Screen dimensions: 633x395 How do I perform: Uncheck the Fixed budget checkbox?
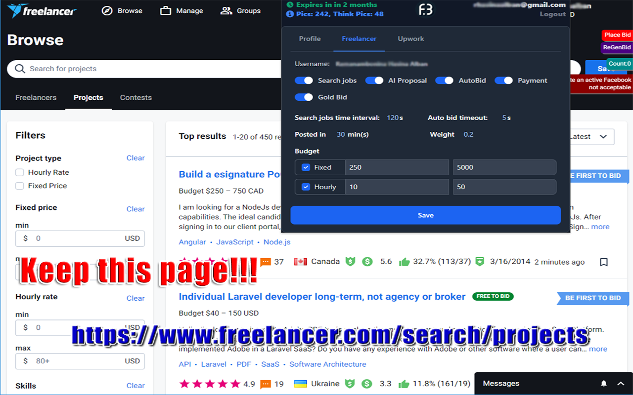point(306,167)
